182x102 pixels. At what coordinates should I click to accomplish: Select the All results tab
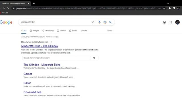pos(24,31)
